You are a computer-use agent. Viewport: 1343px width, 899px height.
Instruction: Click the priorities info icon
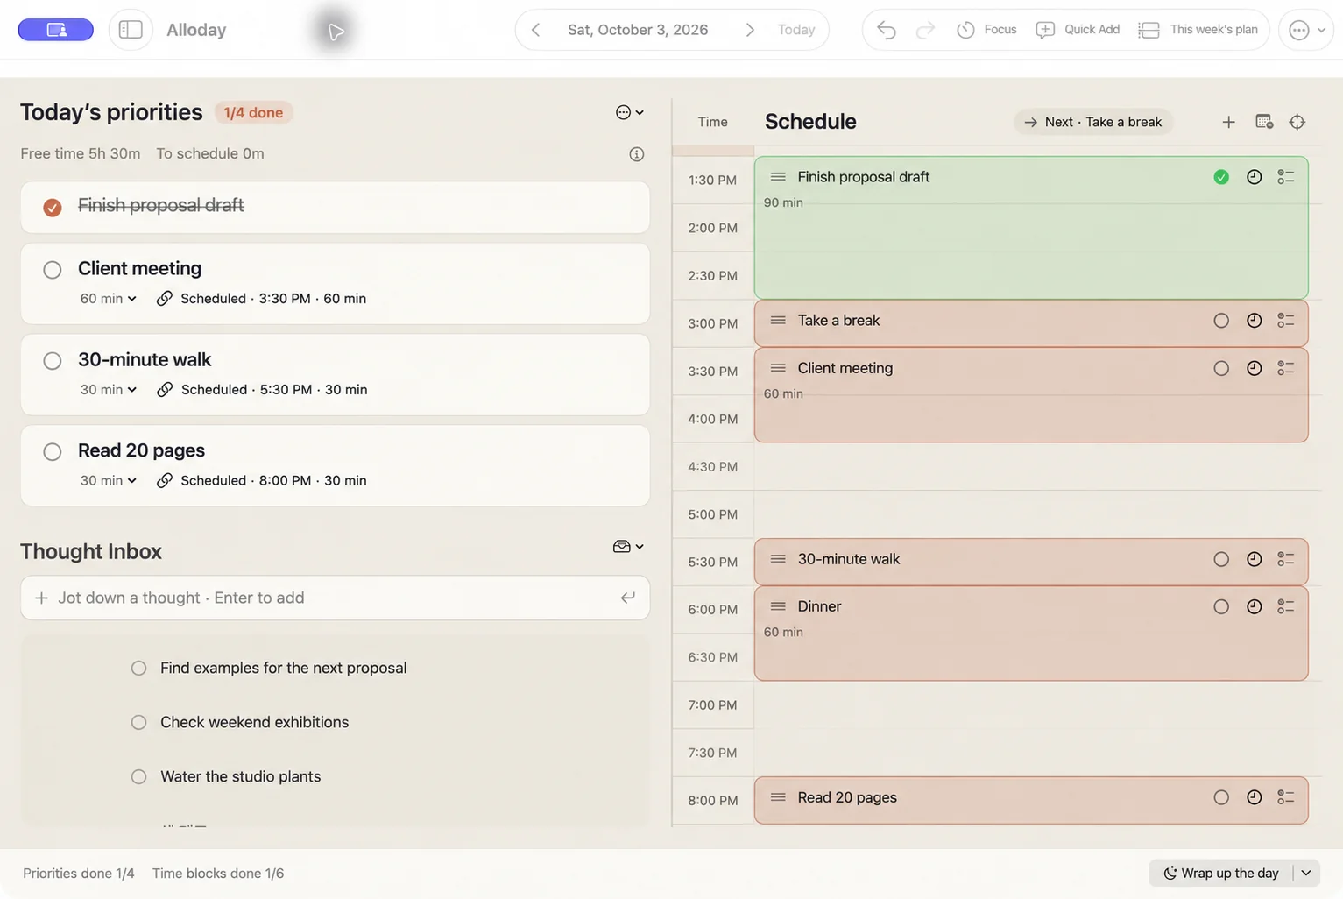[637, 154]
